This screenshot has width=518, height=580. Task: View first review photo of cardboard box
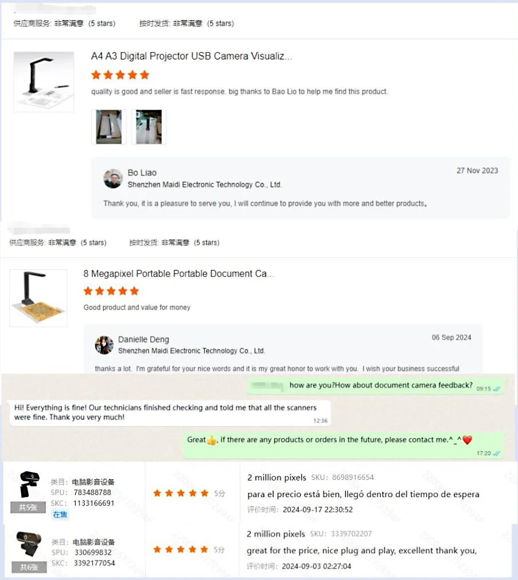pyautogui.click(x=109, y=127)
